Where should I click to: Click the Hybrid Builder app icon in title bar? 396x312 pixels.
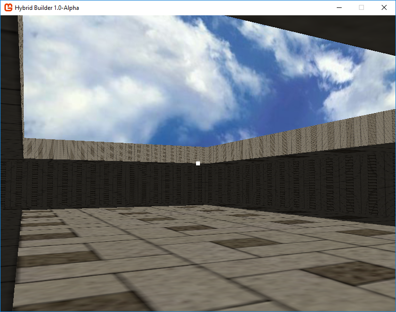8,7
